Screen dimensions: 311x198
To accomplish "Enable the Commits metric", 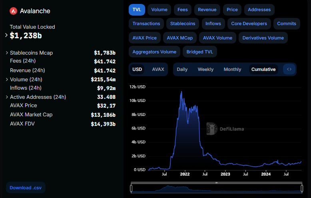I will (x=287, y=24).
